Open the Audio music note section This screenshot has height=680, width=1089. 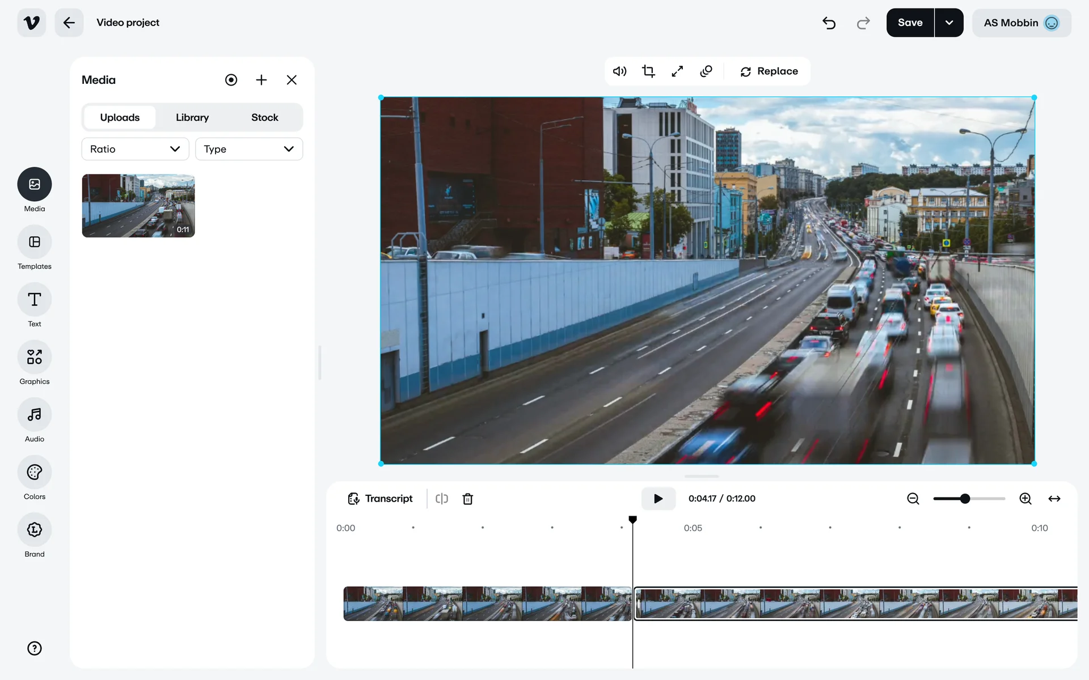point(35,415)
